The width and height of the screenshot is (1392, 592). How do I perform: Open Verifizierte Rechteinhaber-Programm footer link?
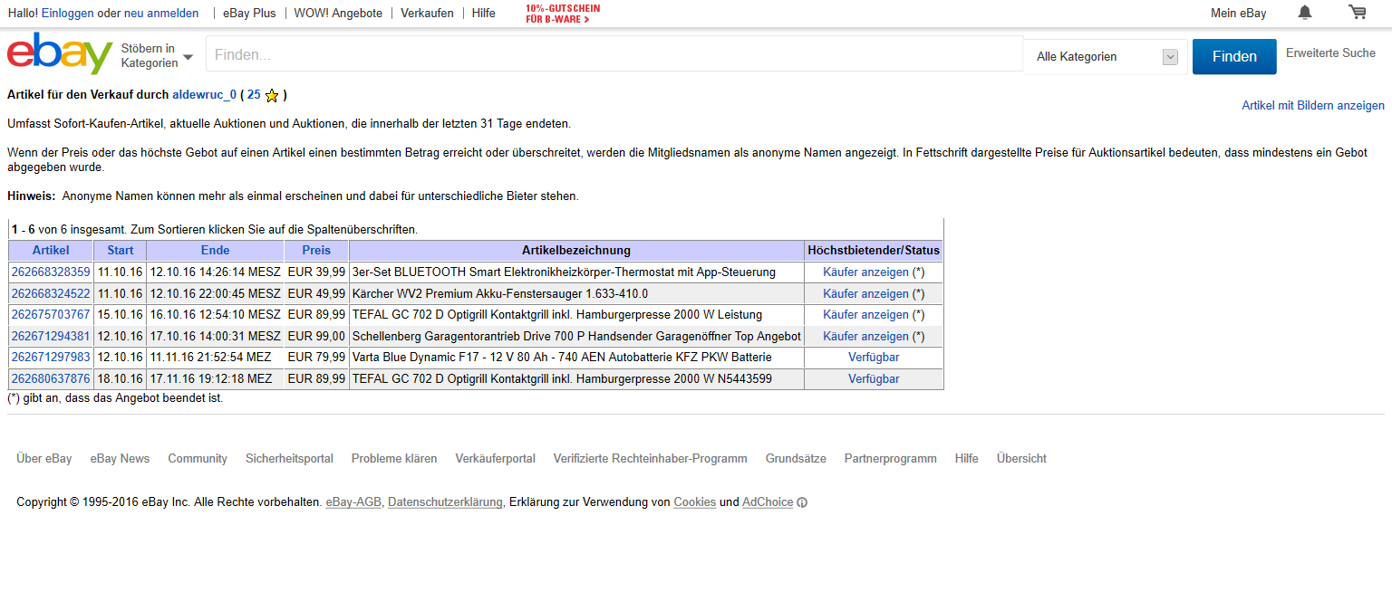[651, 459]
